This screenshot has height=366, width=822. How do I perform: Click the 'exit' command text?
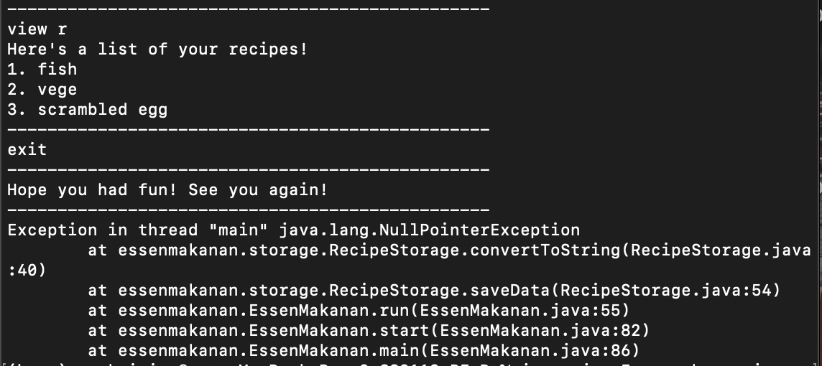click(x=27, y=150)
